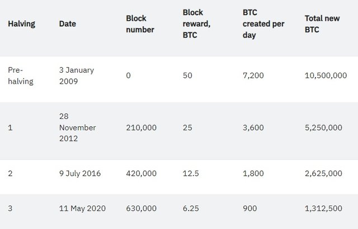The height and width of the screenshot is (229, 358).
Task: Select block number 630,000 cell
Action: pyautogui.click(x=142, y=208)
